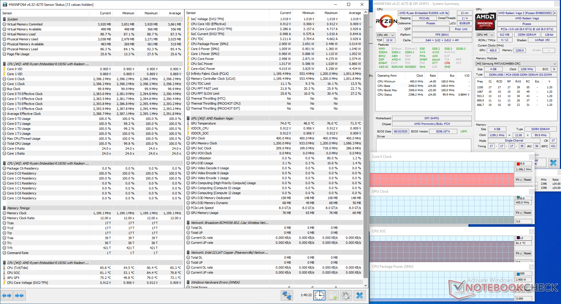Click Reset in Core 0 Clock graph

[x=527, y=180]
